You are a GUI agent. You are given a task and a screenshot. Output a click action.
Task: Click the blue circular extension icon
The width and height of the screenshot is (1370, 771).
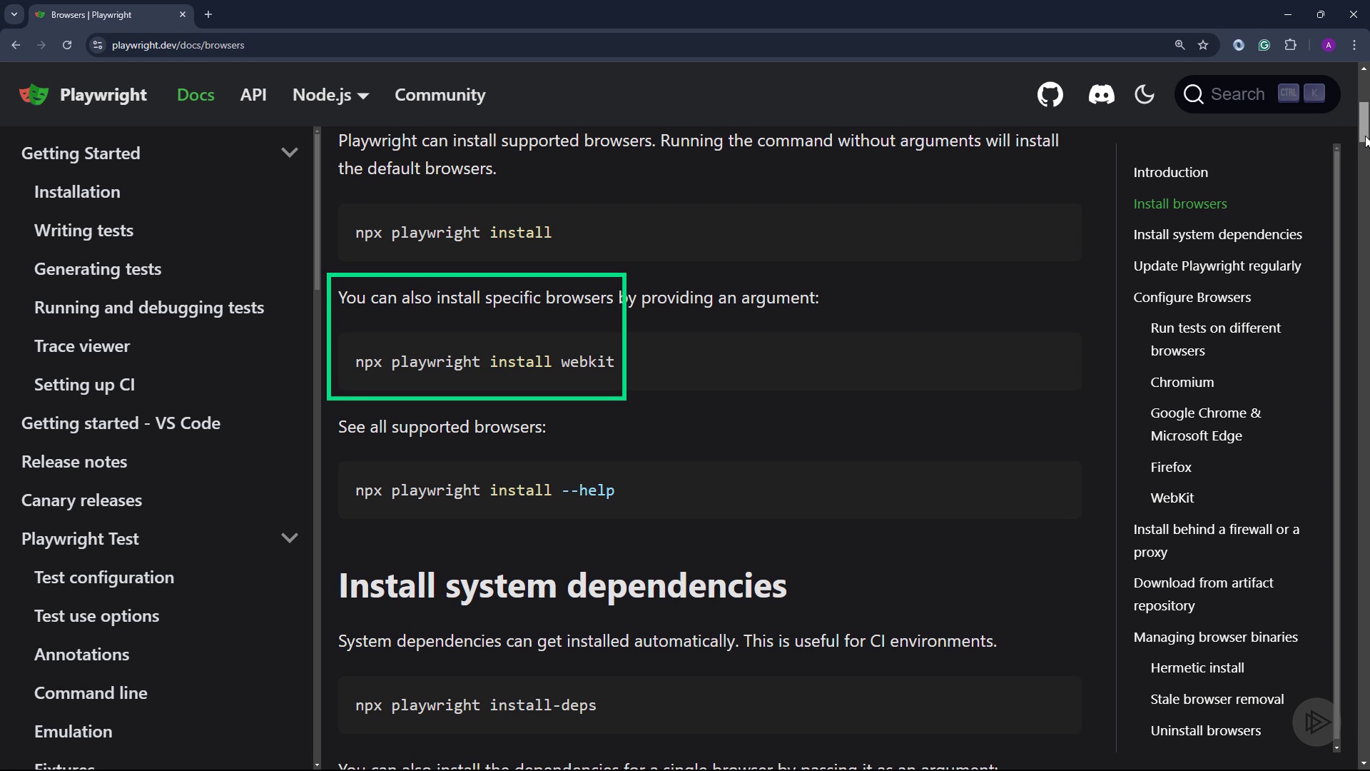pyautogui.click(x=1239, y=45)
